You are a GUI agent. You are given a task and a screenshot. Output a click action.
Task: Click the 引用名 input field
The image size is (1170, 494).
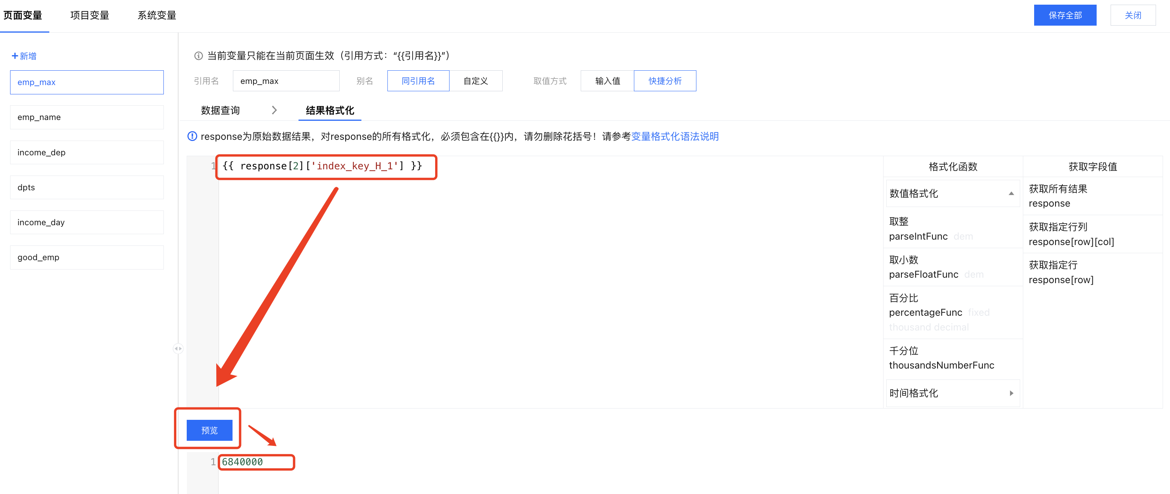[286, 81]
